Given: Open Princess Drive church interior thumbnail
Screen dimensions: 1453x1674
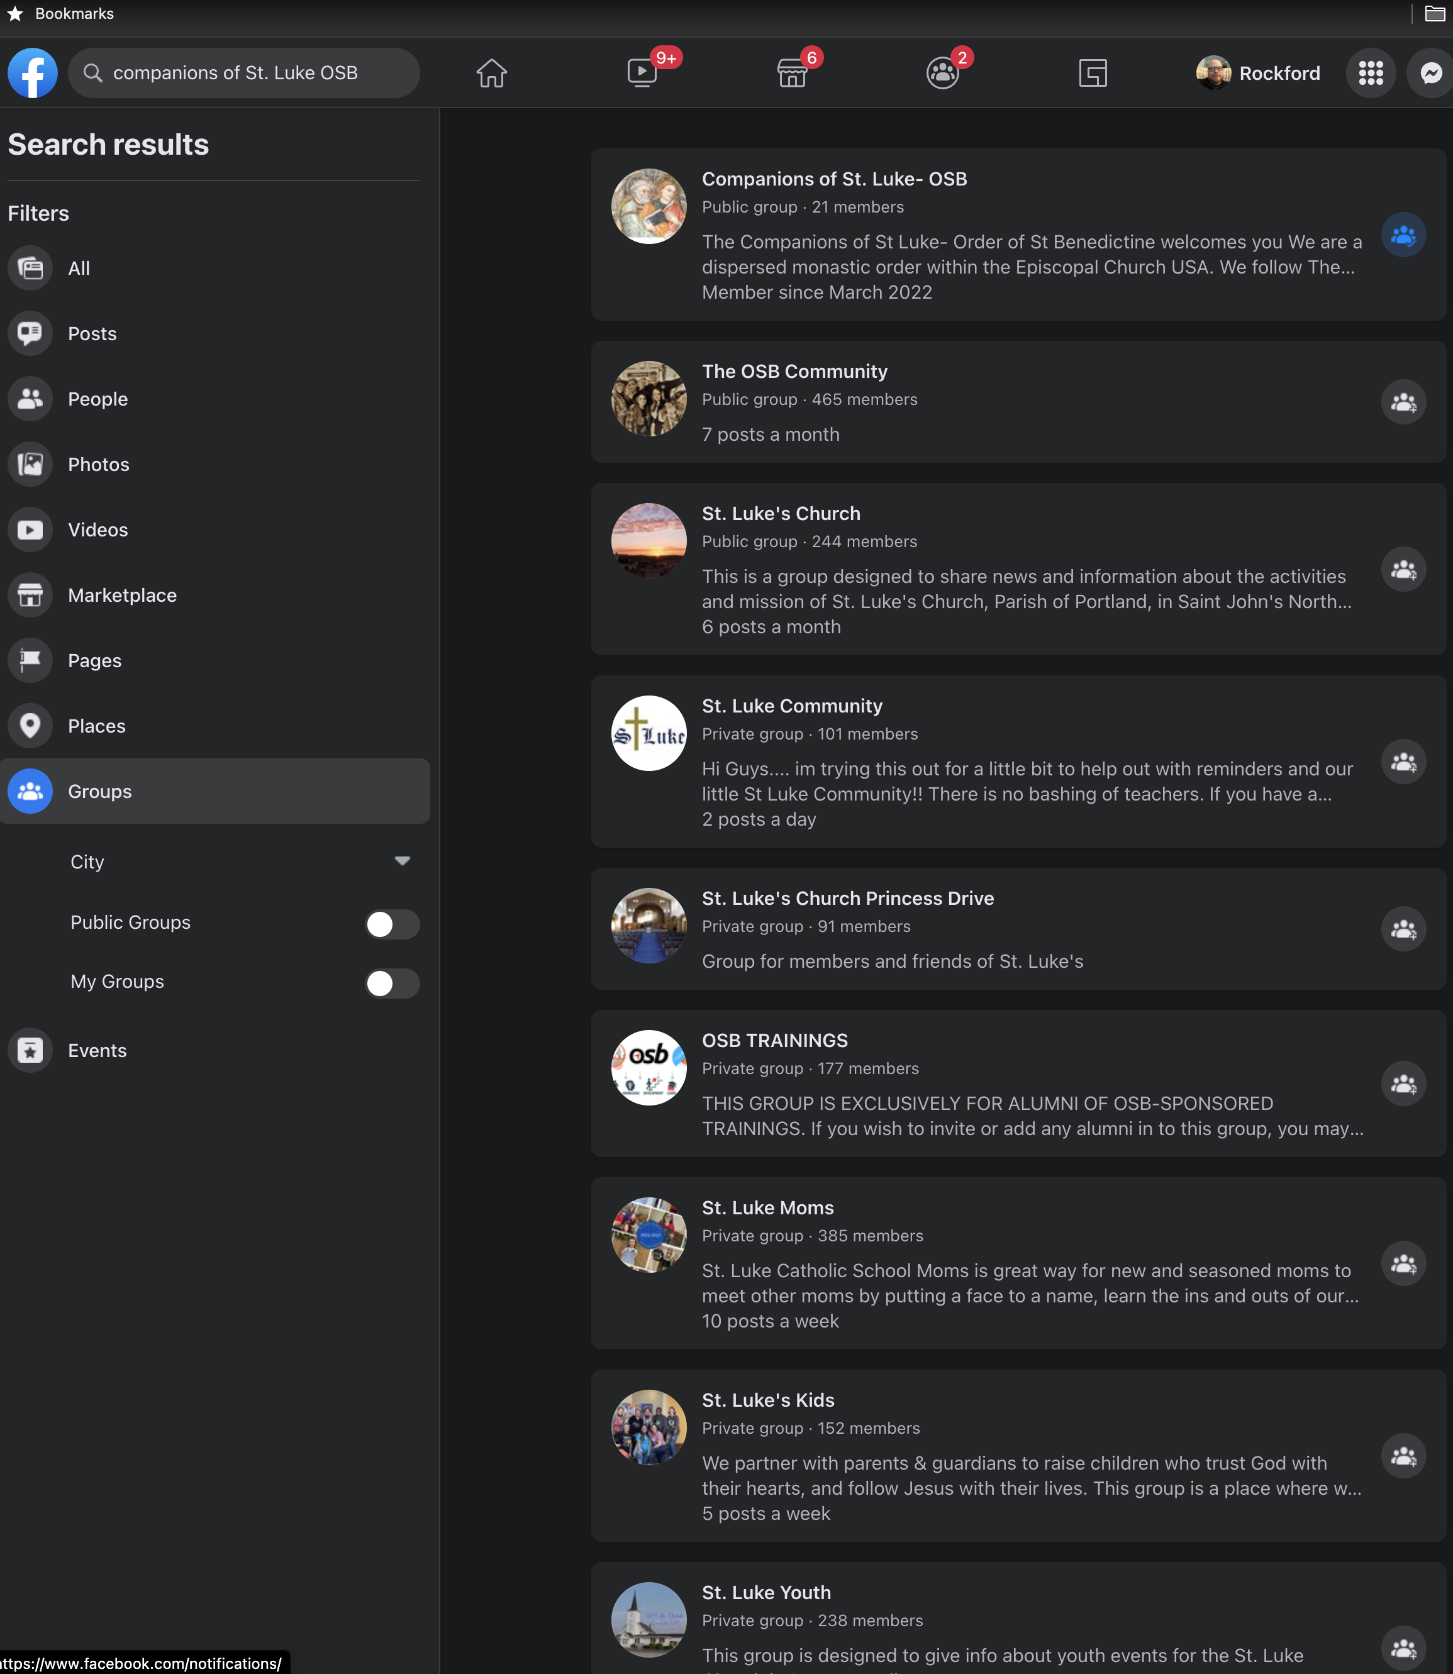Looking at the screenshot, I should coord(649,925).
